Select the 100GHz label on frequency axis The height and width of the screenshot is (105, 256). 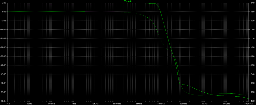tap(248, 104)
